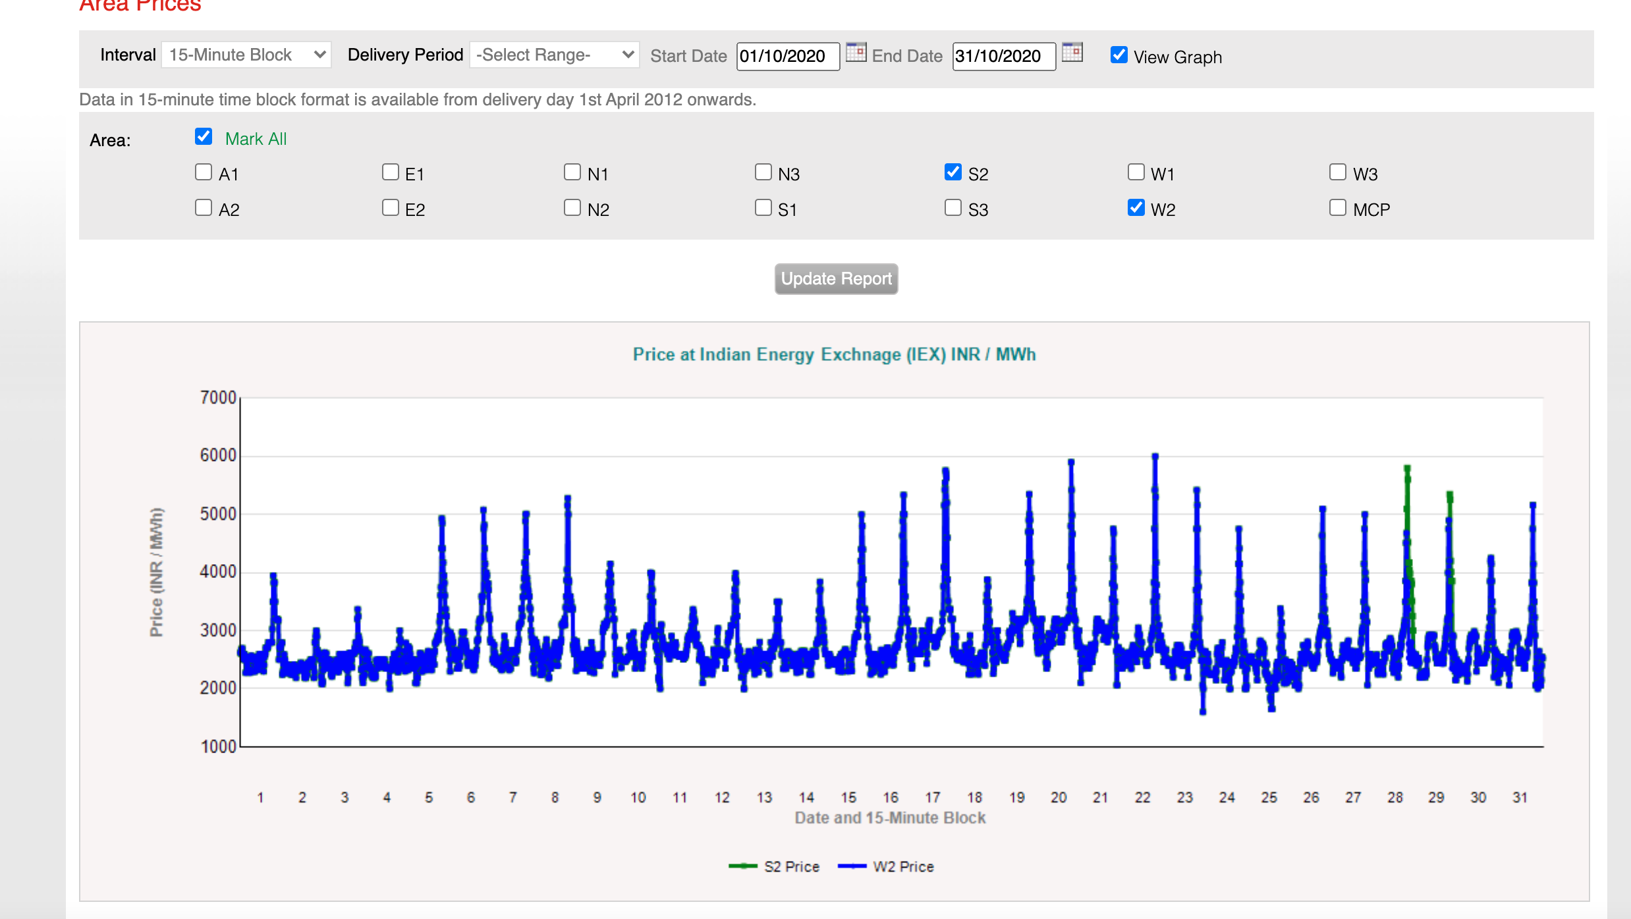Select the N2 area checkbox
The height and width of the screenshot is (919, 1631).
(572, 207)
